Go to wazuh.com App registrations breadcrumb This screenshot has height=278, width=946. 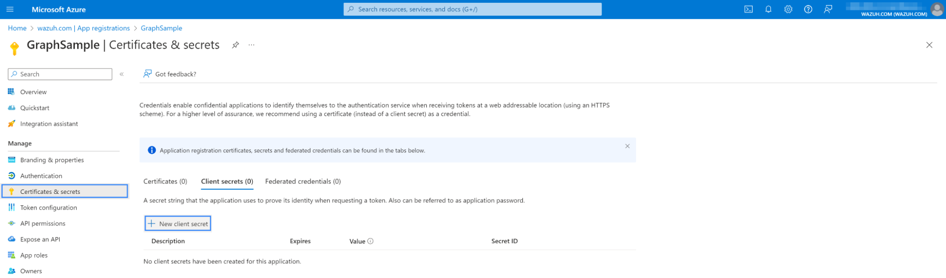83,28
